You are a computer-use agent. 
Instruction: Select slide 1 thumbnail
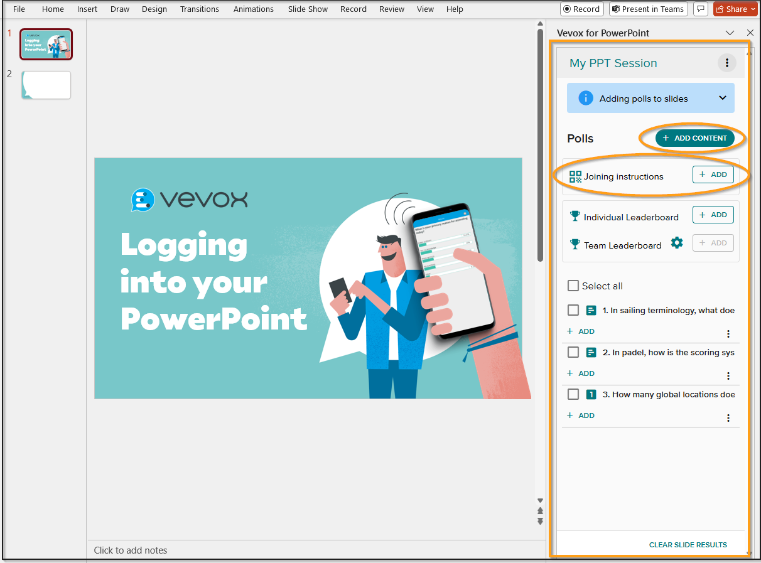coord(46,44)
